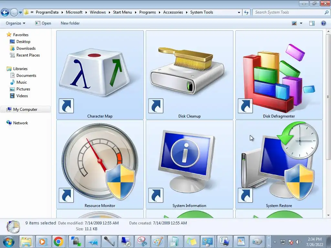Select the System Information shortcut
Viewport: 331px width, 248px height.
point(189,164)
